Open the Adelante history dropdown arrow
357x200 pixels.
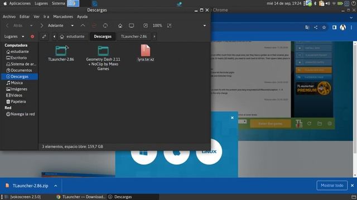pos(73,26)
